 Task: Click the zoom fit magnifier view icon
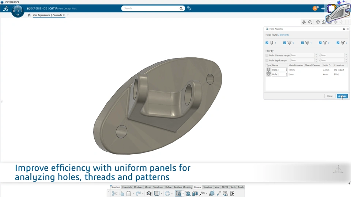coord(310,22)
